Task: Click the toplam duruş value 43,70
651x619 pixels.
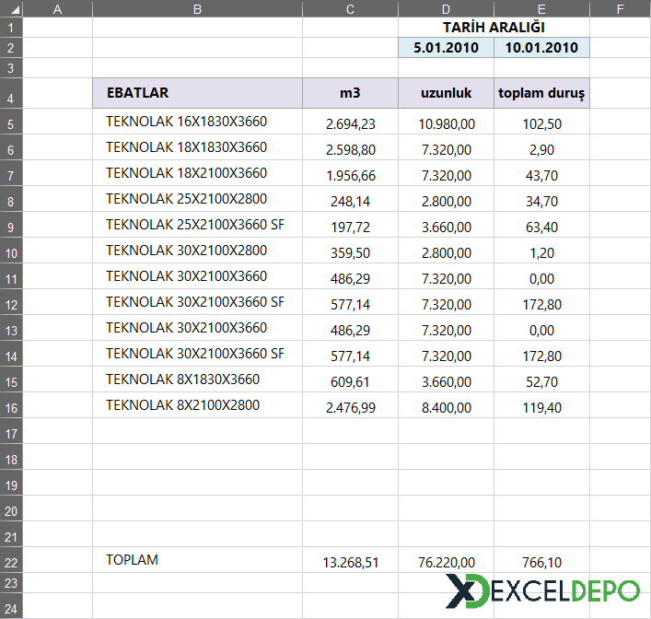Action: 541,175
